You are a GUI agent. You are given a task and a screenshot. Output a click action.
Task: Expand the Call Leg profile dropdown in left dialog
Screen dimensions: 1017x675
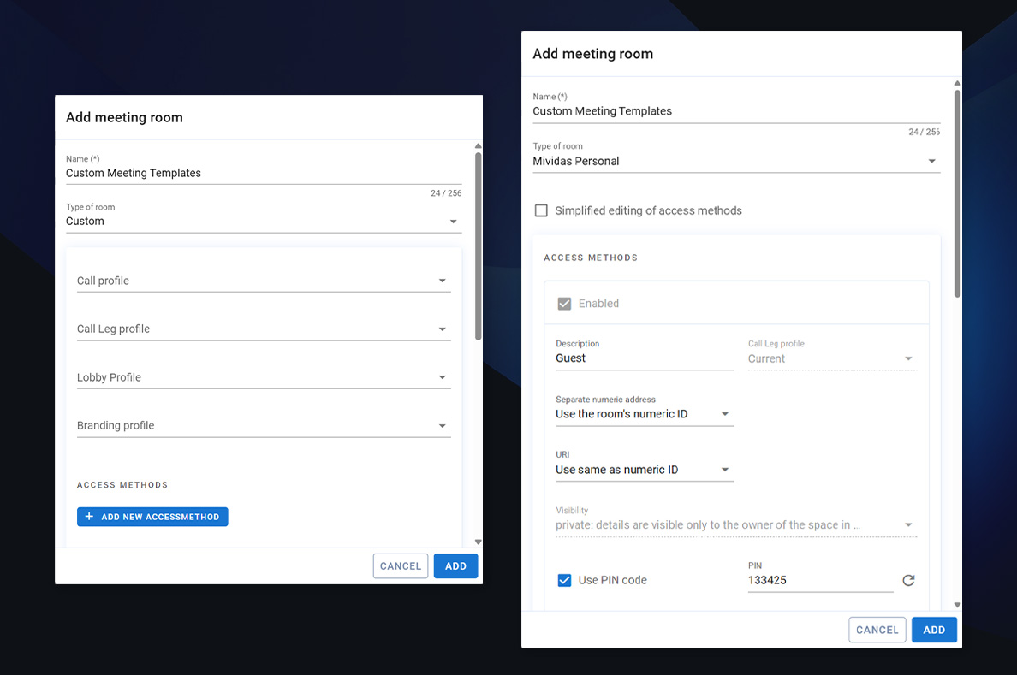pyautogui.click(x=263, y=329)
